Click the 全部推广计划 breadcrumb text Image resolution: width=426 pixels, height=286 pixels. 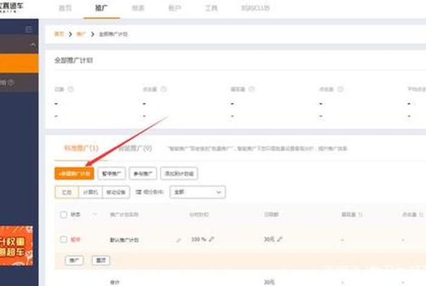pos(113,34)
